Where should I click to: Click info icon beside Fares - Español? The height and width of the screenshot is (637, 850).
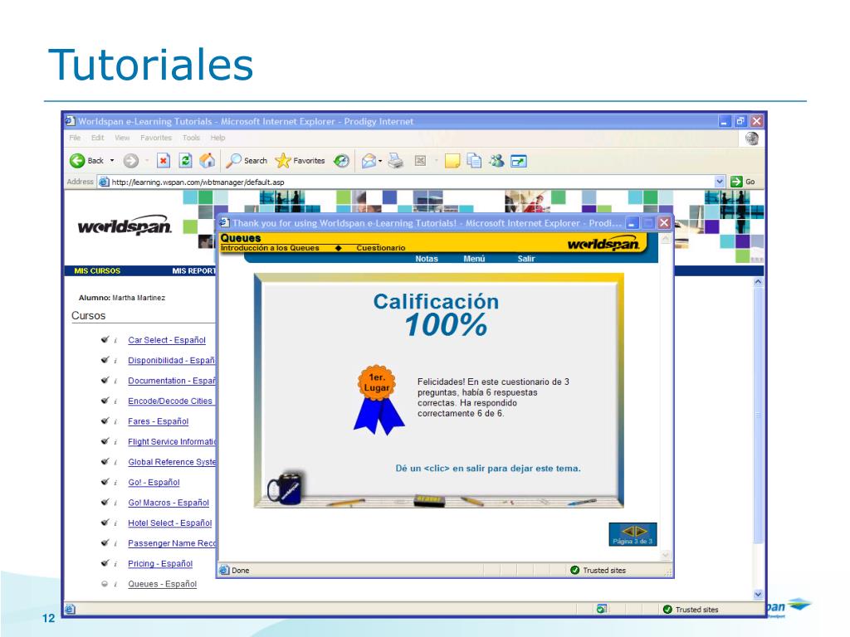click(x=115, y=421)
